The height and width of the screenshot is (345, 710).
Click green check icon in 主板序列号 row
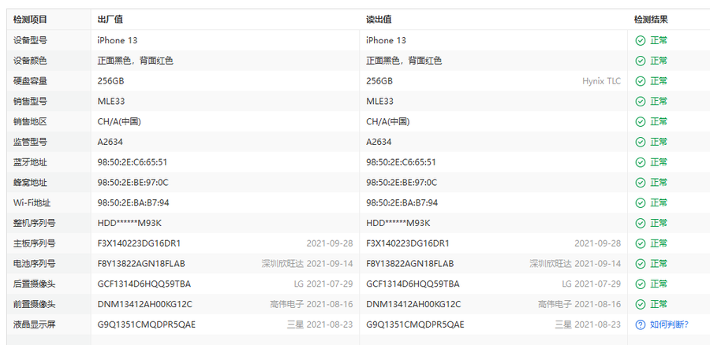coord(641,243)
